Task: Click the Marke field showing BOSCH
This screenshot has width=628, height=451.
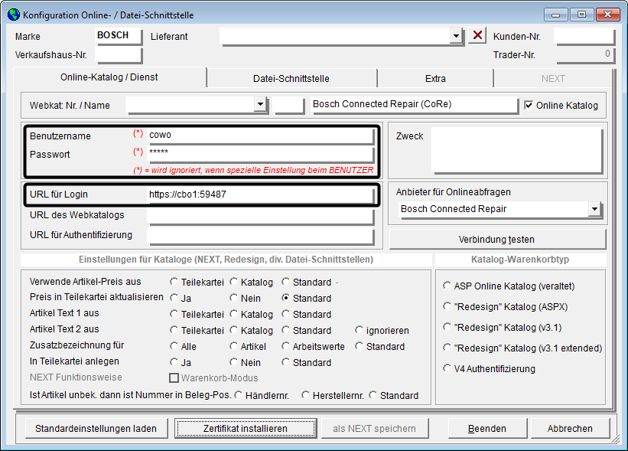Action: pos(119,36)
